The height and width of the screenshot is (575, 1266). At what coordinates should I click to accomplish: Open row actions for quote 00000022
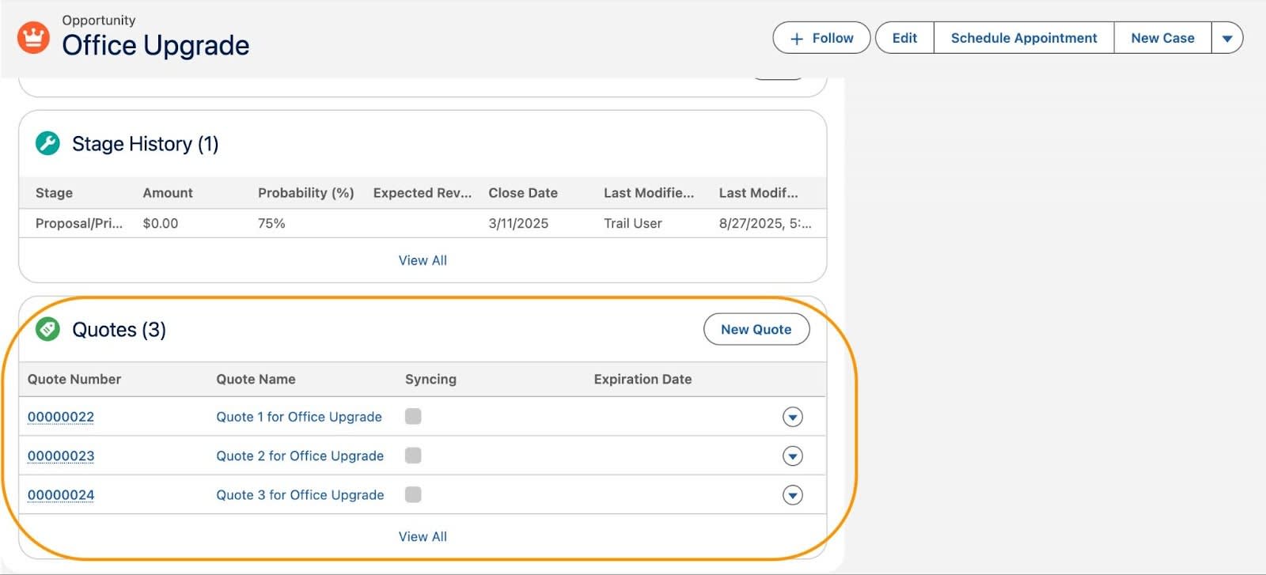pos(792,417)
